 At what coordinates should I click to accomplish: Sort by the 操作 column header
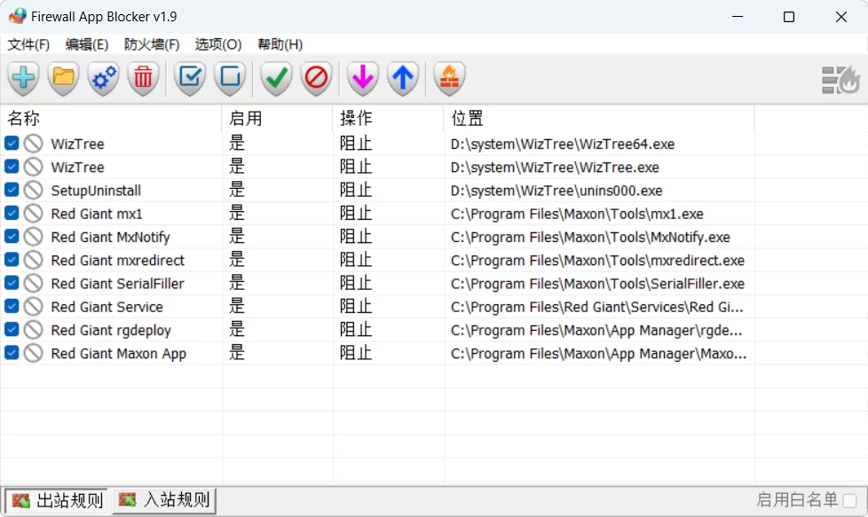point(388,118)
